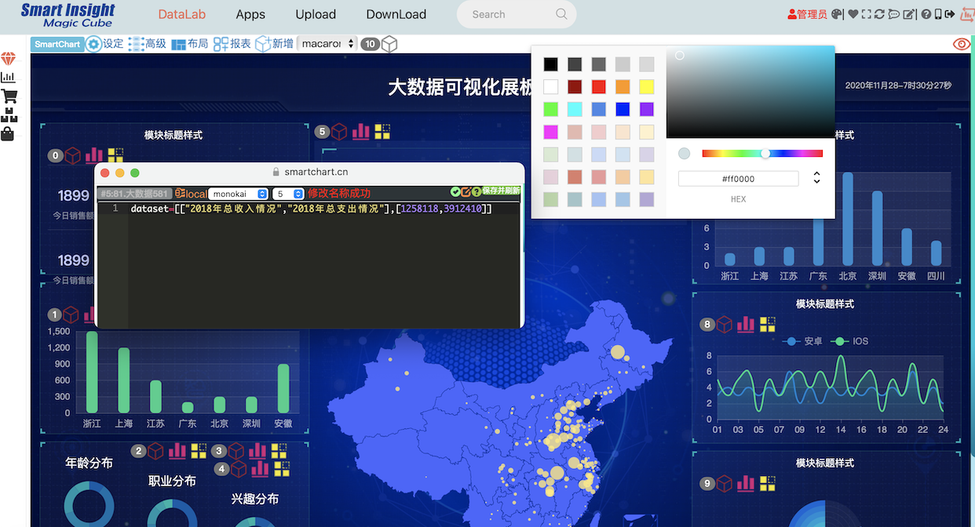Click the shopping bag sidebar icon
Viewport: 975px width, 527px height.
click(8, 133)
